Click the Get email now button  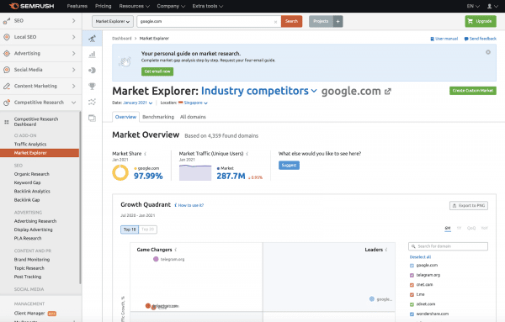click(x=157, y=71)
